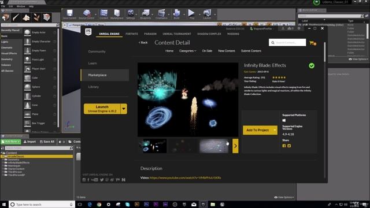Click the Submit Content link
The image size is (370, 208).
[251, 51]
